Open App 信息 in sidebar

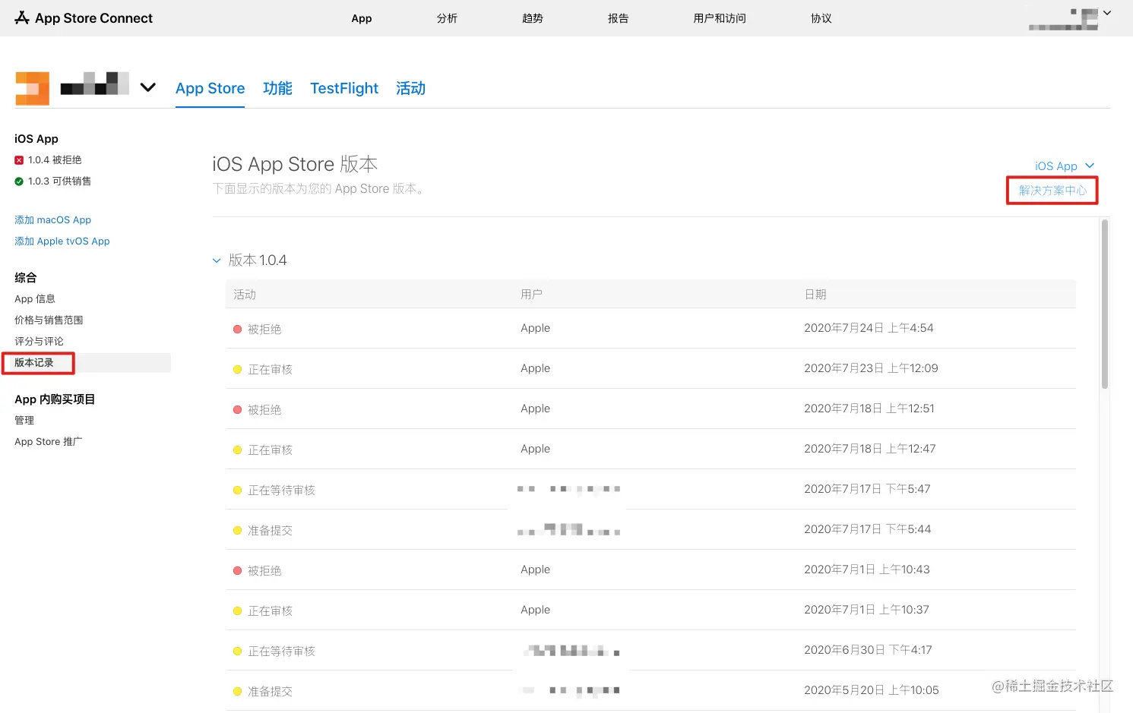35,299
